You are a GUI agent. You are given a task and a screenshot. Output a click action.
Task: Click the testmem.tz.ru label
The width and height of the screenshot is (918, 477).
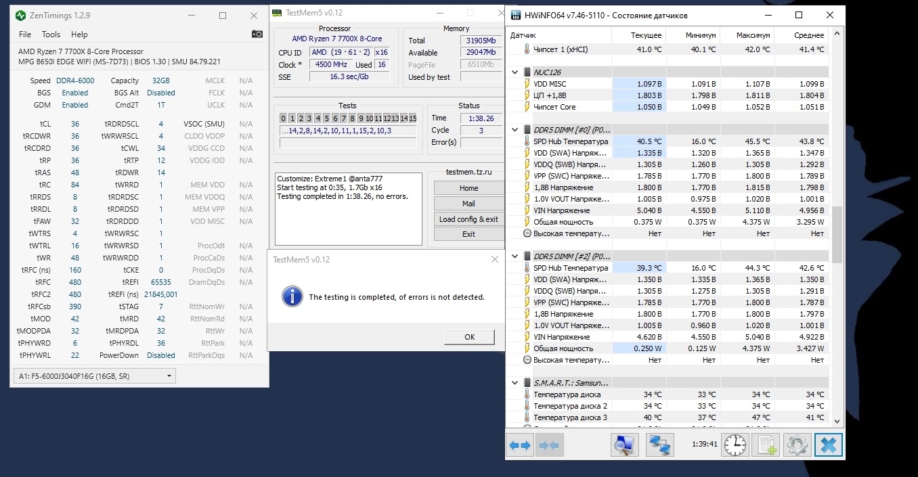(x=468, y=173)
